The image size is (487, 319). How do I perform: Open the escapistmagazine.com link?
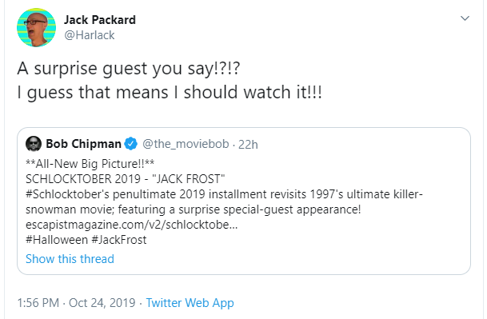pyautogui.click(x=132, y=225)
